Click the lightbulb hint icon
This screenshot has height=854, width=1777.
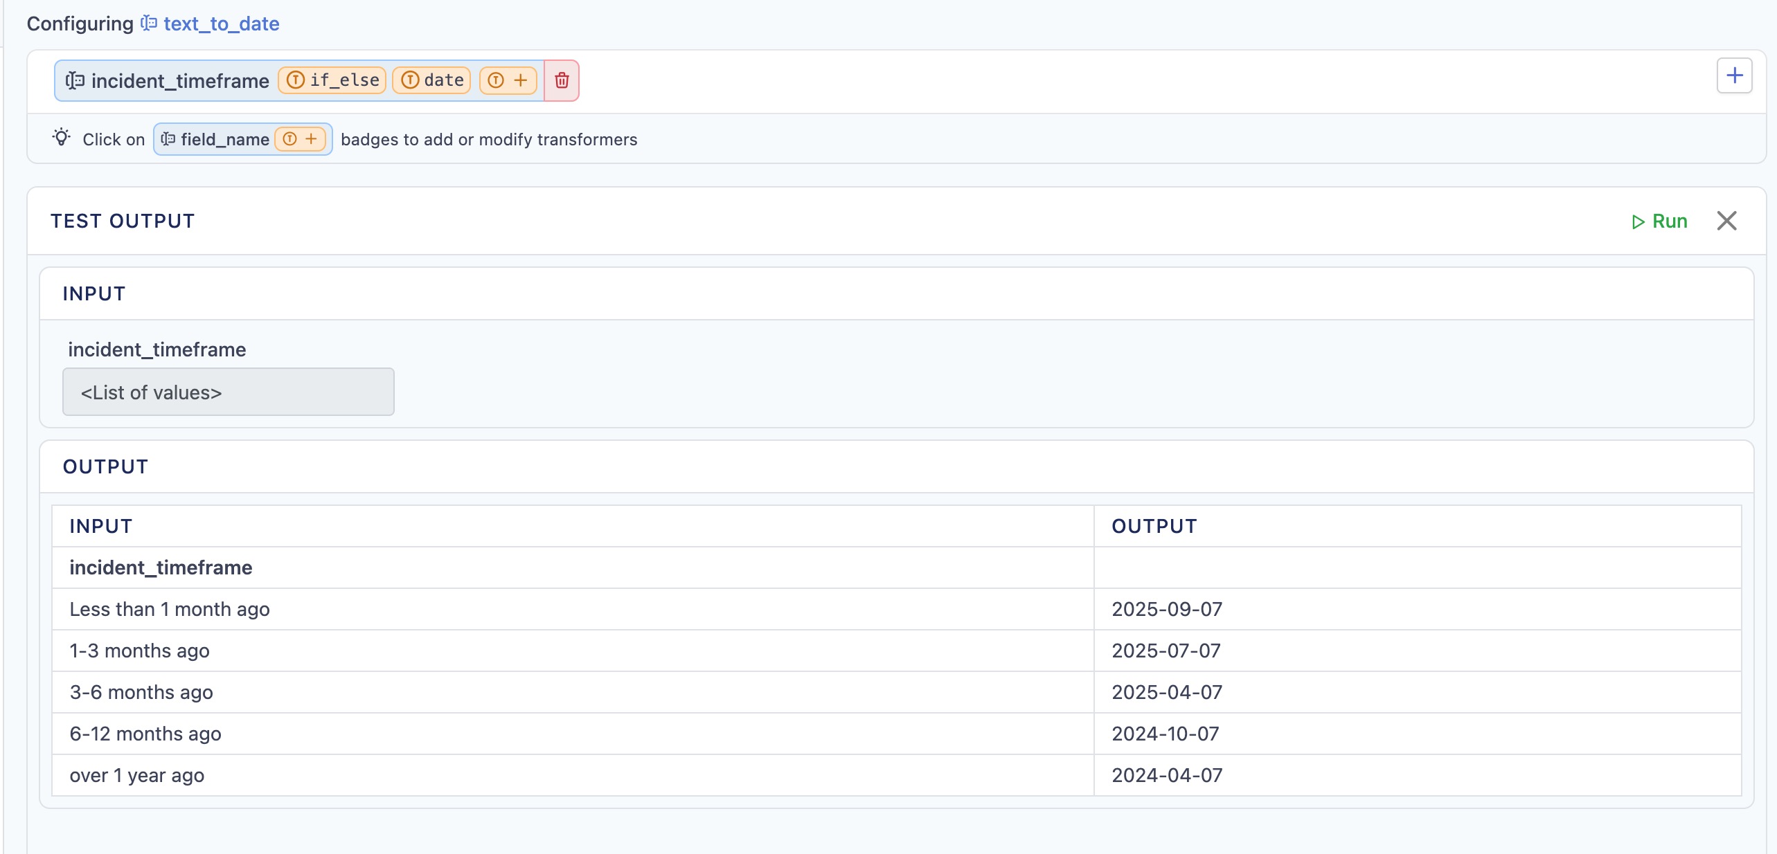pos(62,137)
